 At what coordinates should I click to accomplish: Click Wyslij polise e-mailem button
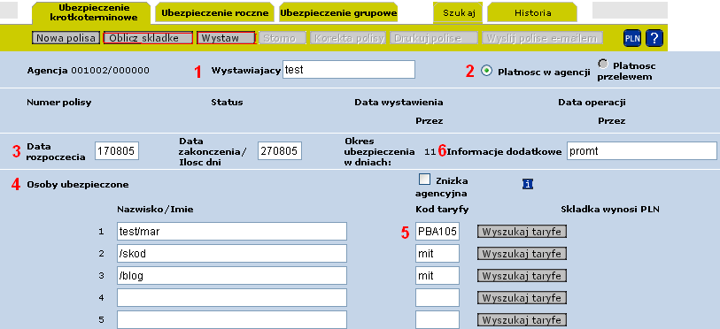(x=542, y=38)
